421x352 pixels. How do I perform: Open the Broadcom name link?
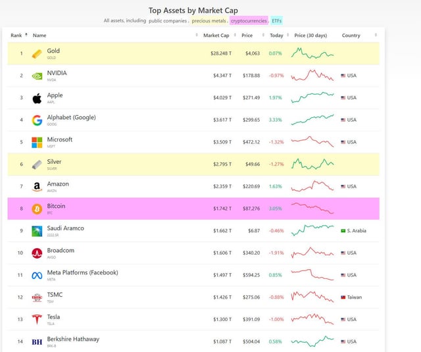pyautogui.click(x=61, y=250)
